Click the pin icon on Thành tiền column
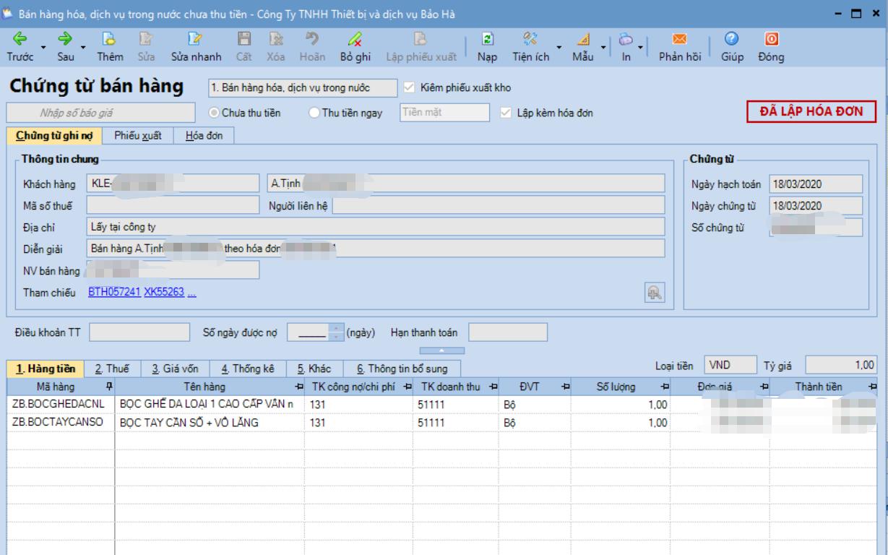This screenshot has width=888, height=555. pos(872,386)
